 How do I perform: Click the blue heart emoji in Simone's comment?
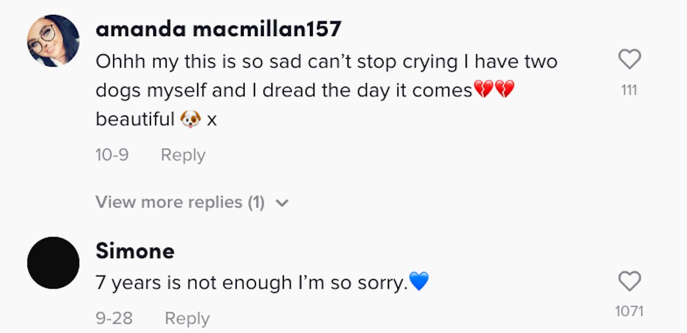click(x=419, y=282)
